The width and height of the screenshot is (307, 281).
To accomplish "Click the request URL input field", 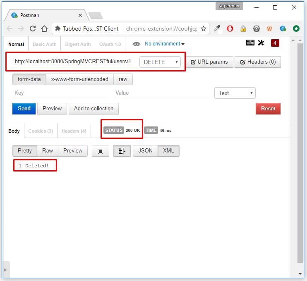I will tap(75, 62).
